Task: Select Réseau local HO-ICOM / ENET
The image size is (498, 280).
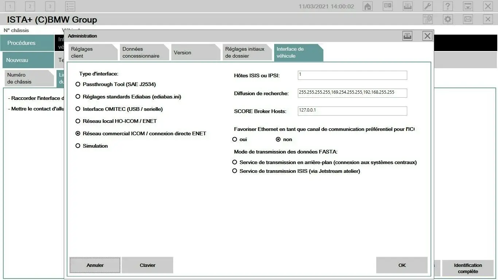Action: (78, 121)
